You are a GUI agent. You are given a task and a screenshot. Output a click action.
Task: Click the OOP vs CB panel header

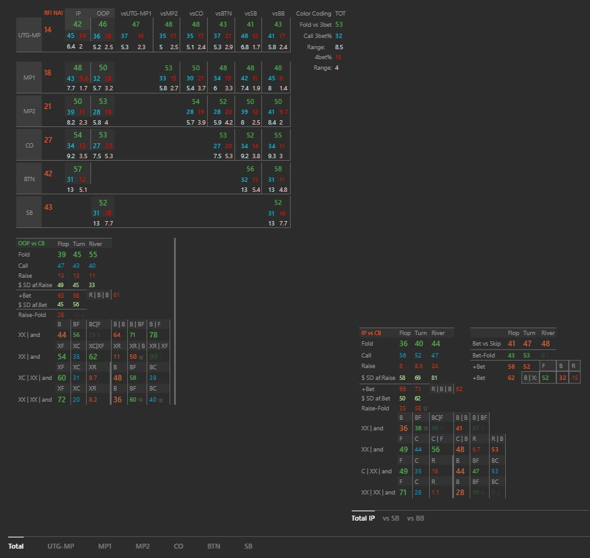tap(31, 244)
